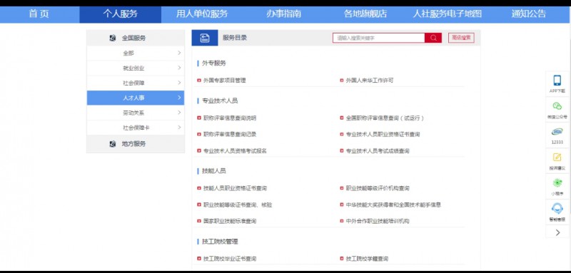Click the 地方服务 section icon
This screenshot has width=571, height=273.
point(113,144)
